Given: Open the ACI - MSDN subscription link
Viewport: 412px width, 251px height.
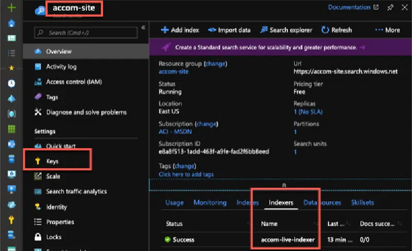Looking at the screenshot, I should point(175,132).
